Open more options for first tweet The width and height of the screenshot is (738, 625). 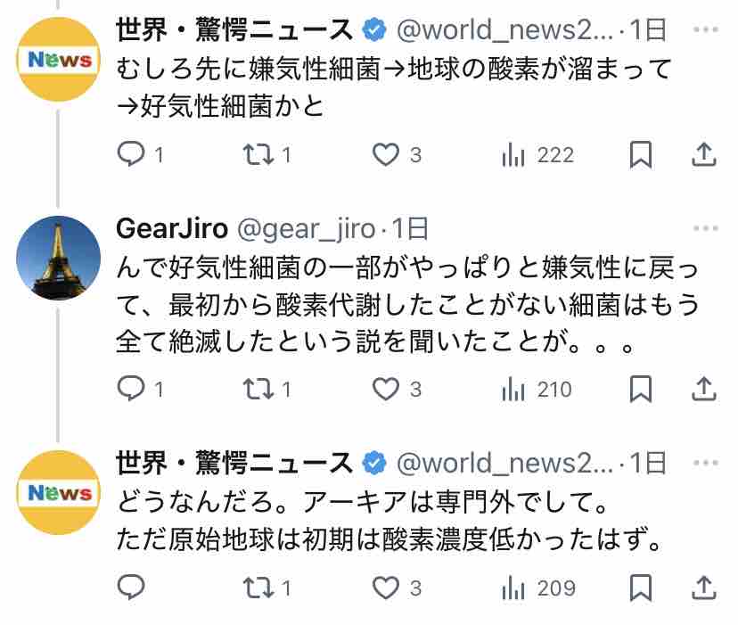[x=706, y=29]
